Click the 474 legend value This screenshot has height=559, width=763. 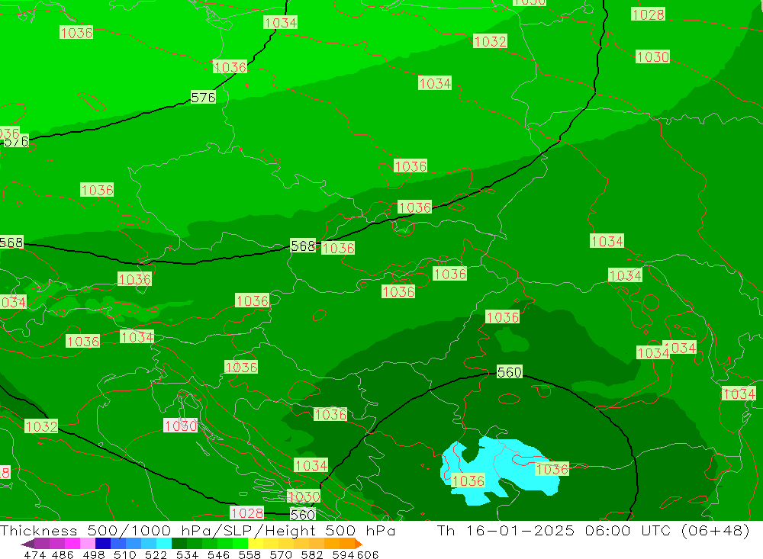click(x=34, y=554)
